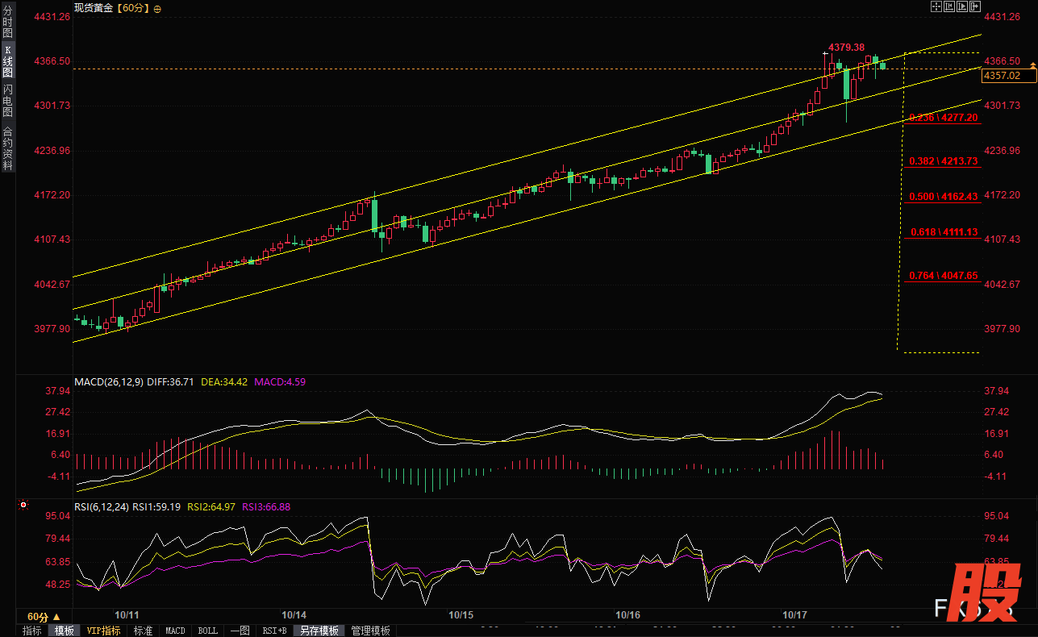Apply the MACD indicator template

click(x=175, y=631)
